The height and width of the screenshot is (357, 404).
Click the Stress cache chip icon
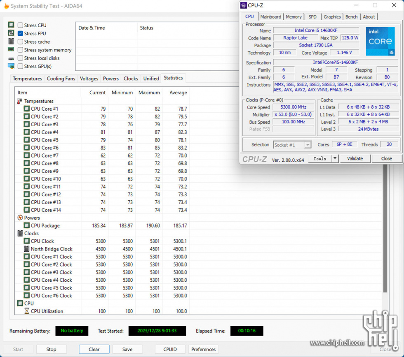[11, 41]
